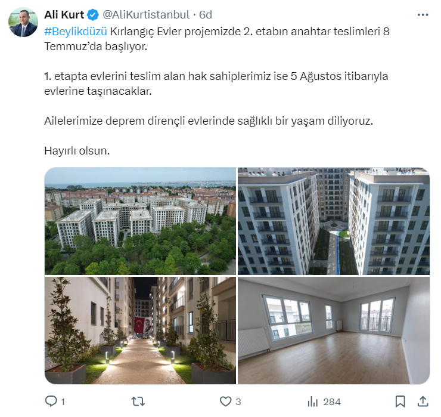Open the three-dot more options menu
The height and width of the screenshot is (417, 441).
[x=423, y=15]
